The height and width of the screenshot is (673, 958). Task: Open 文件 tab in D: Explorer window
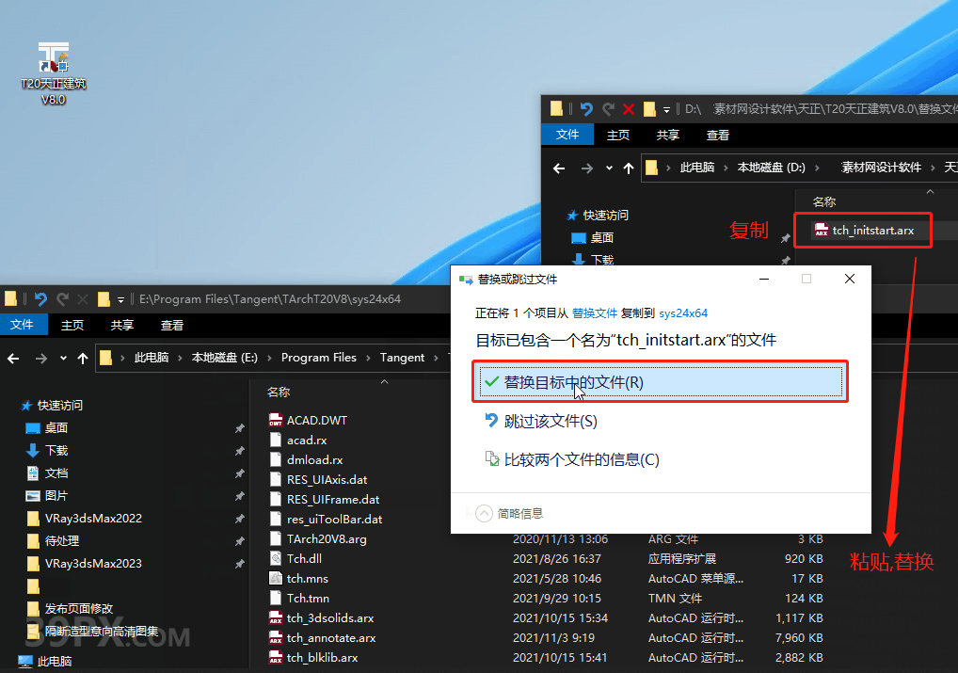point(567,135)
